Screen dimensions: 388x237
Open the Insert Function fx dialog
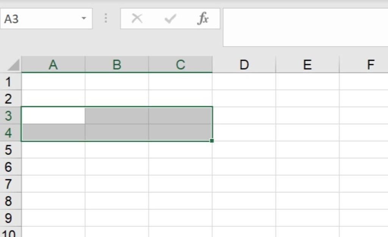tap(203, 19)
